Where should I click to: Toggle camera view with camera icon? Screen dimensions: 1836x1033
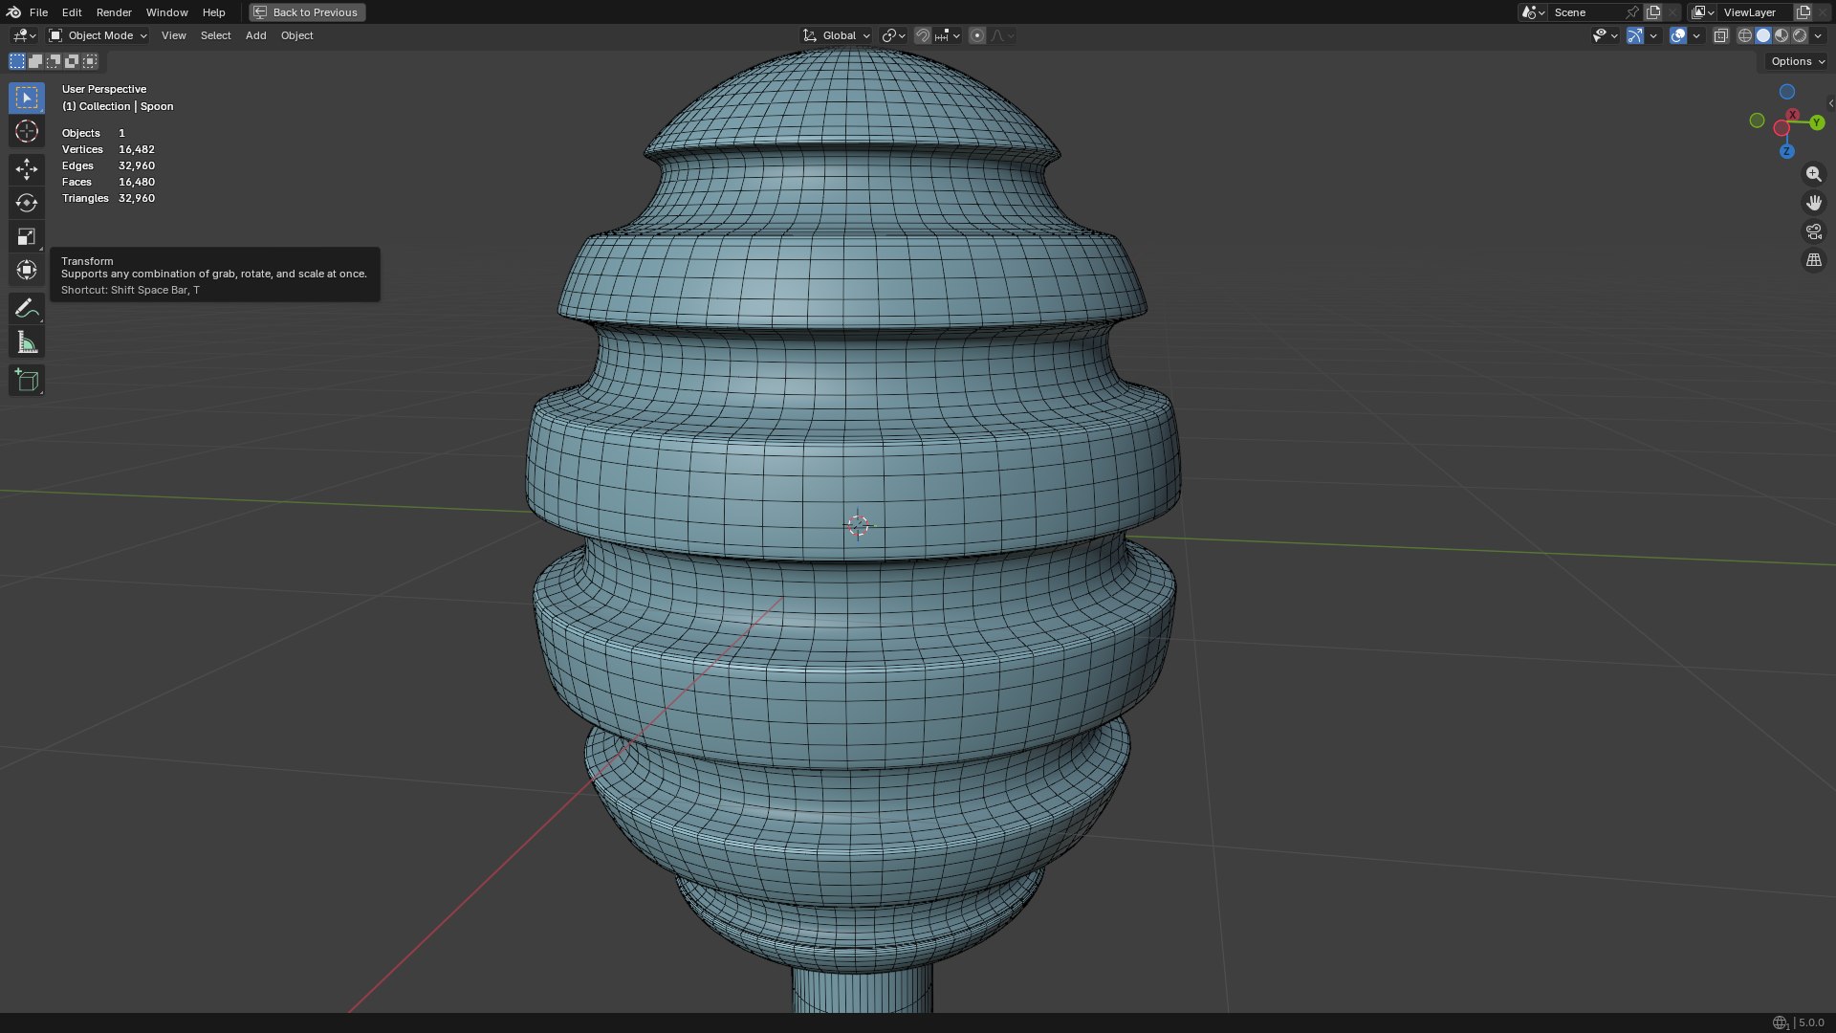pos(1813,231)
